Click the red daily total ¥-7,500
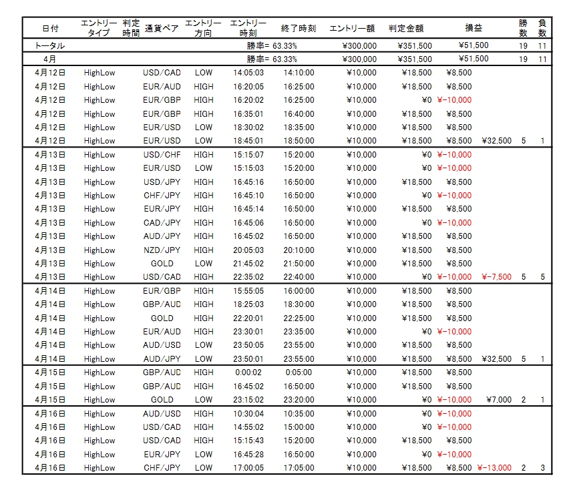 point(496,277)
